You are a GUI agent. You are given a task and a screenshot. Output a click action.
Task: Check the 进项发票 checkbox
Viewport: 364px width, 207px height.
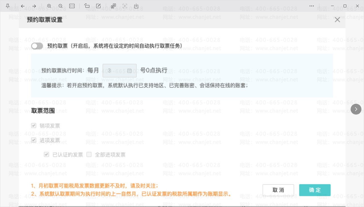(34, 140)
